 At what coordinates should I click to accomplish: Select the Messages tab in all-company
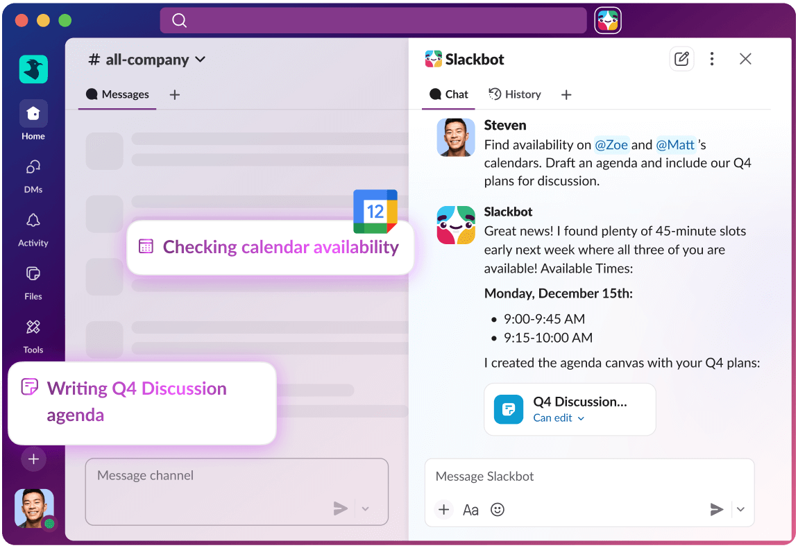pos(117,94)
